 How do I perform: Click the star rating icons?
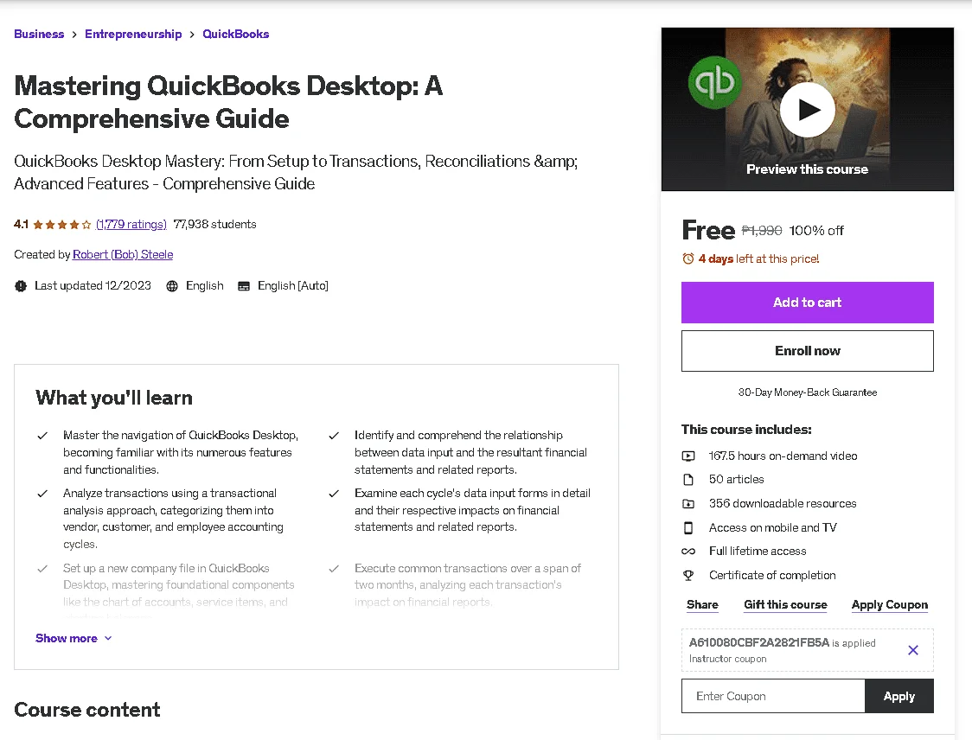(x=62, y=225)
